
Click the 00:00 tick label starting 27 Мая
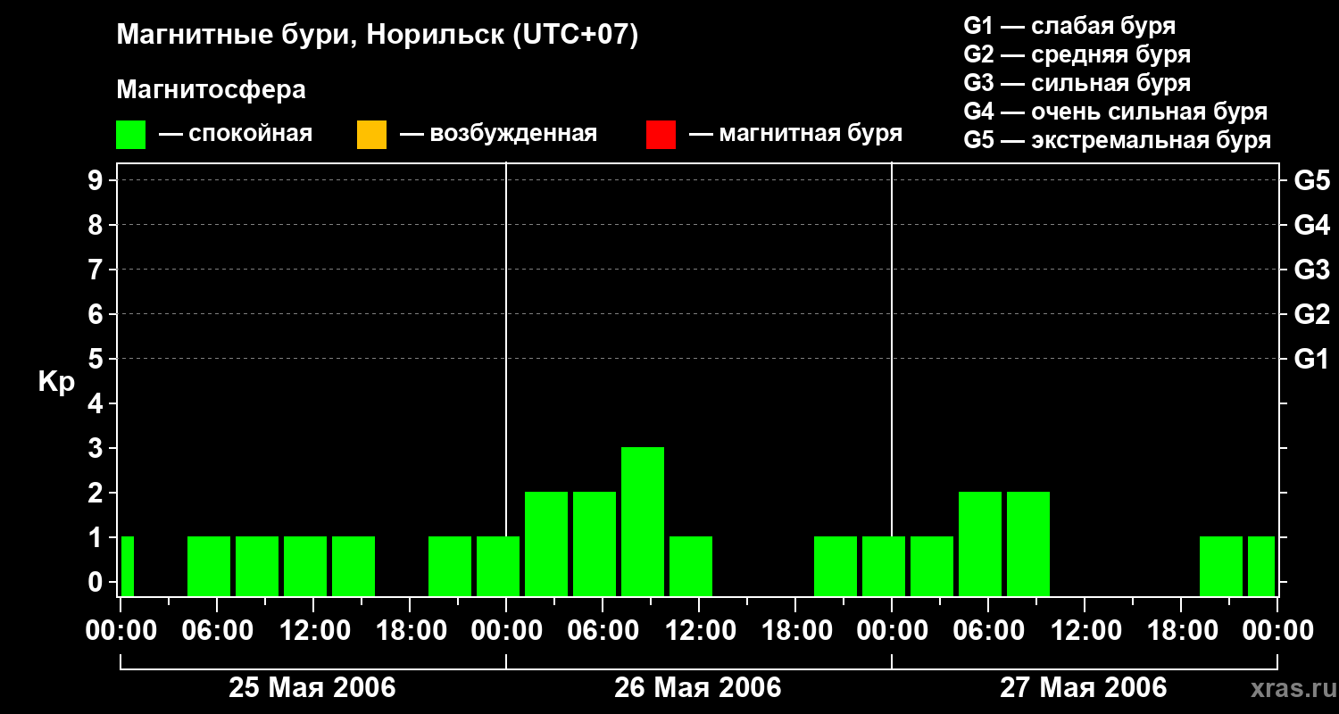point(892,631)
